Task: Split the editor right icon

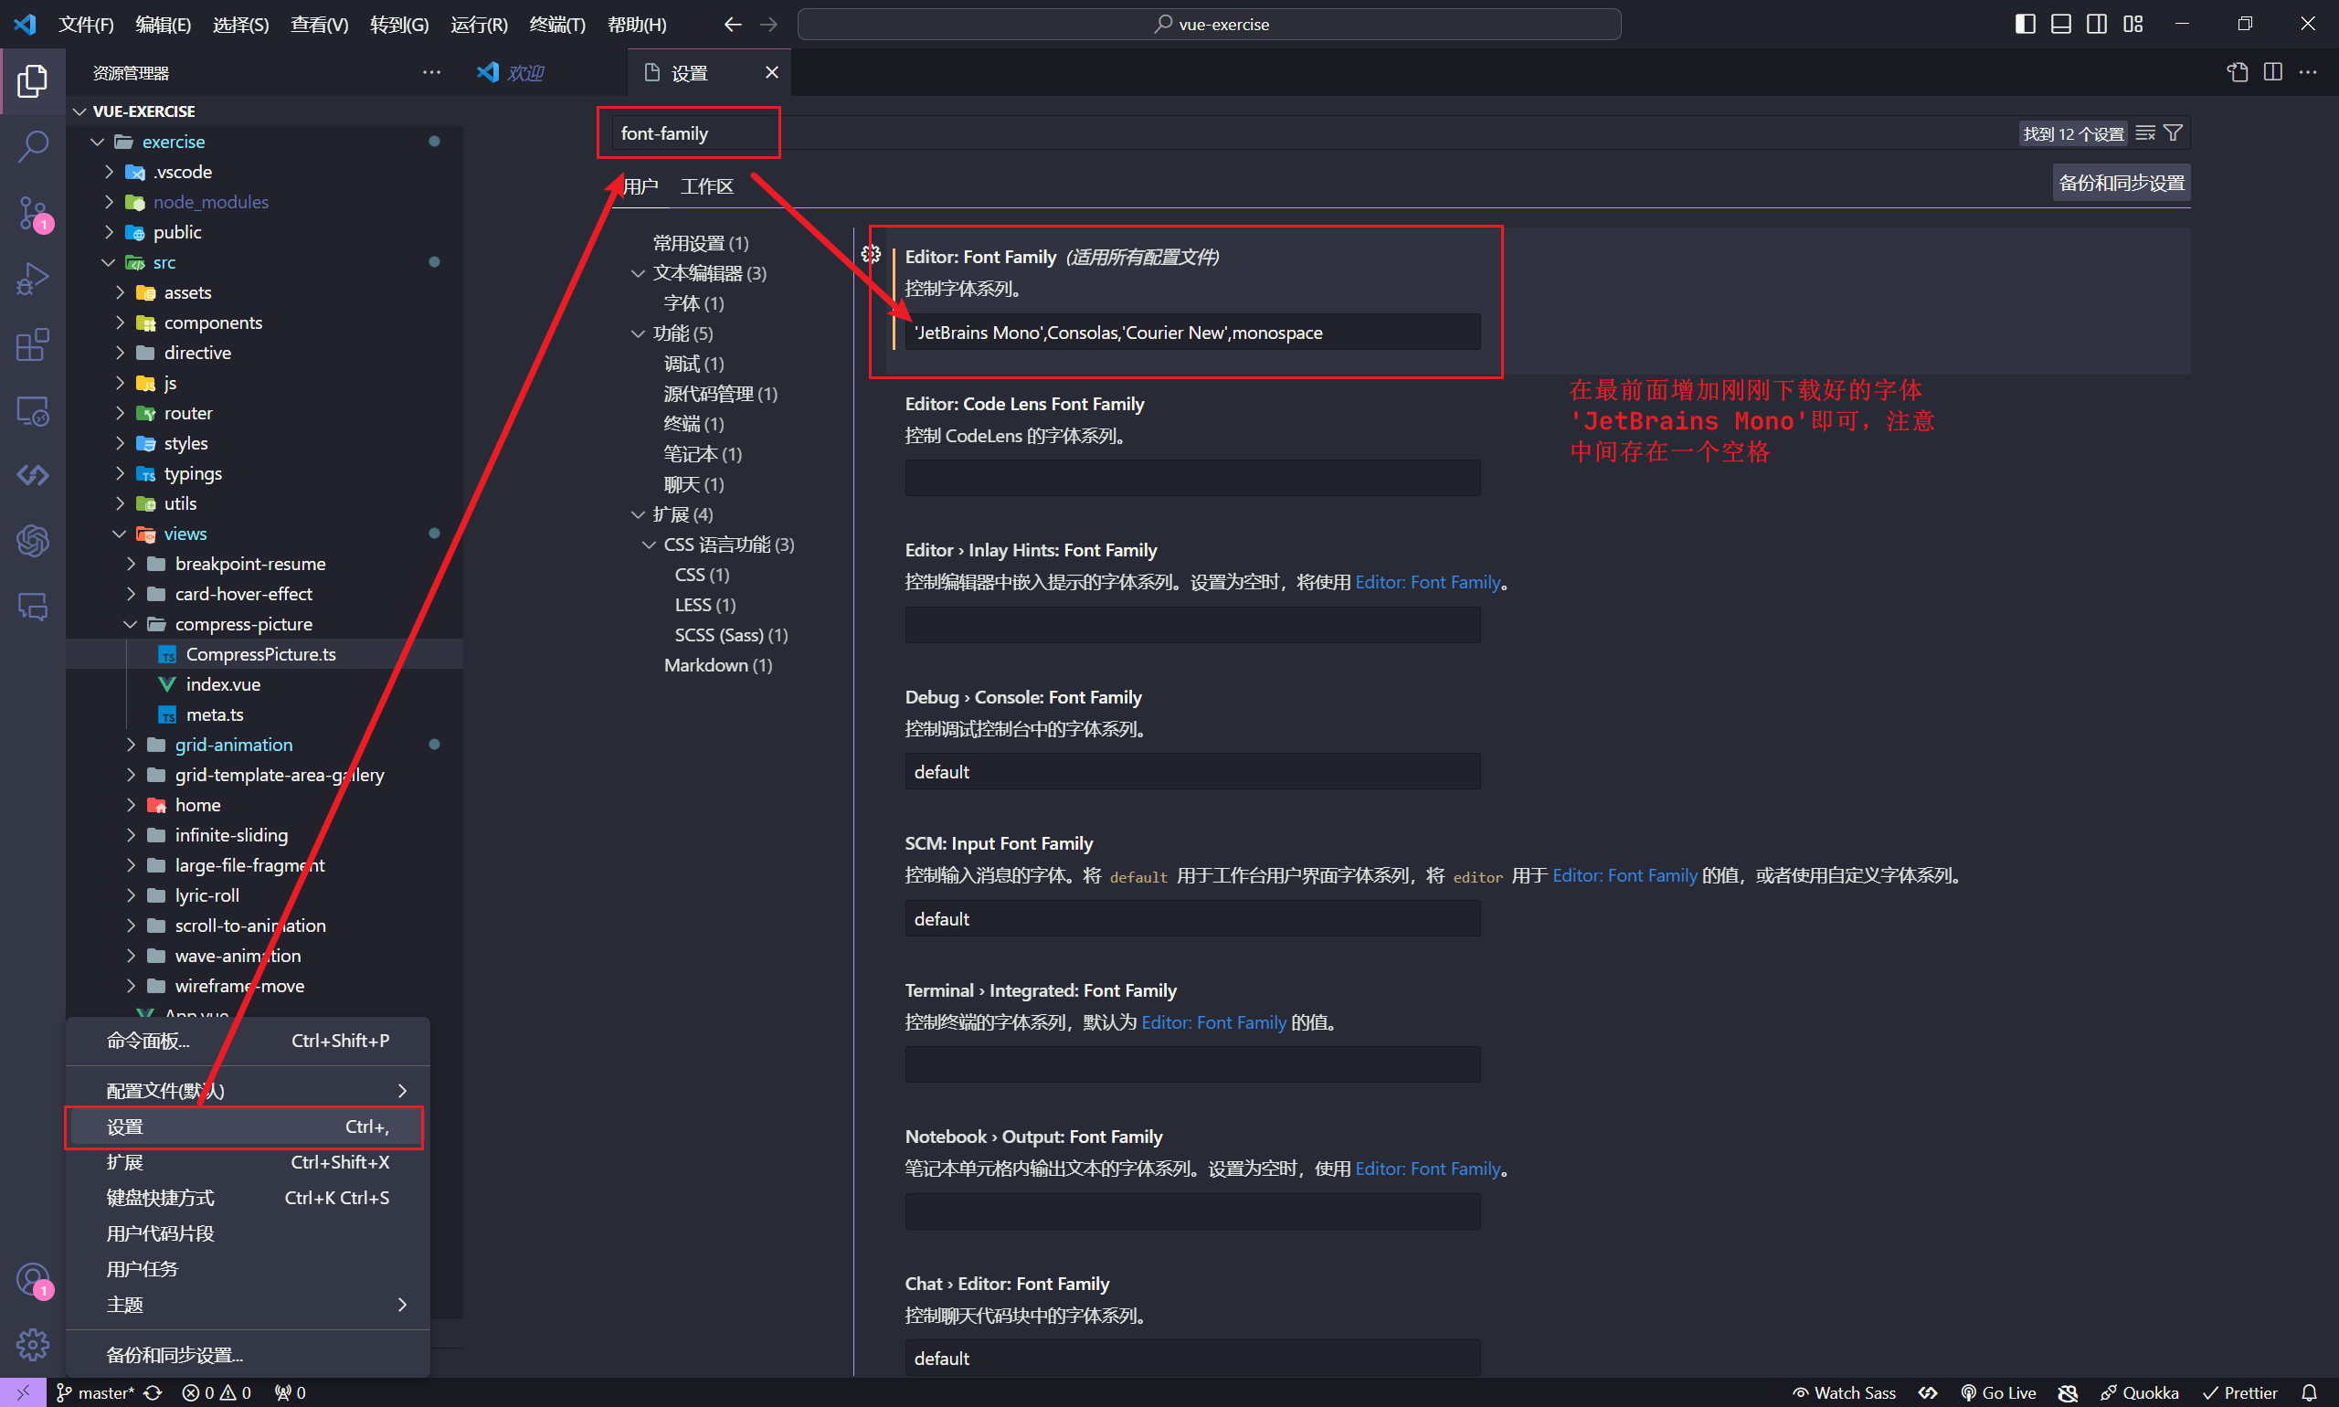Action: (2272, 72)
